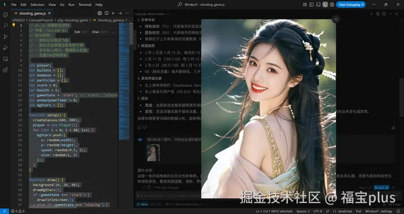Click Reject all changes button
Viewport: 404px width, 214px height.
[x=366, y=188]
